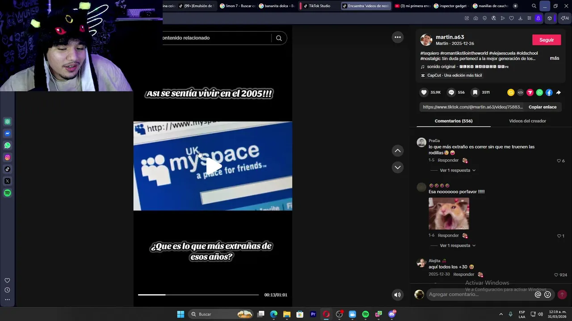Expand 'Ver 1 respuesta' under PraGa comment
This screenshot has height=321, width=572.
click(458, 170)
